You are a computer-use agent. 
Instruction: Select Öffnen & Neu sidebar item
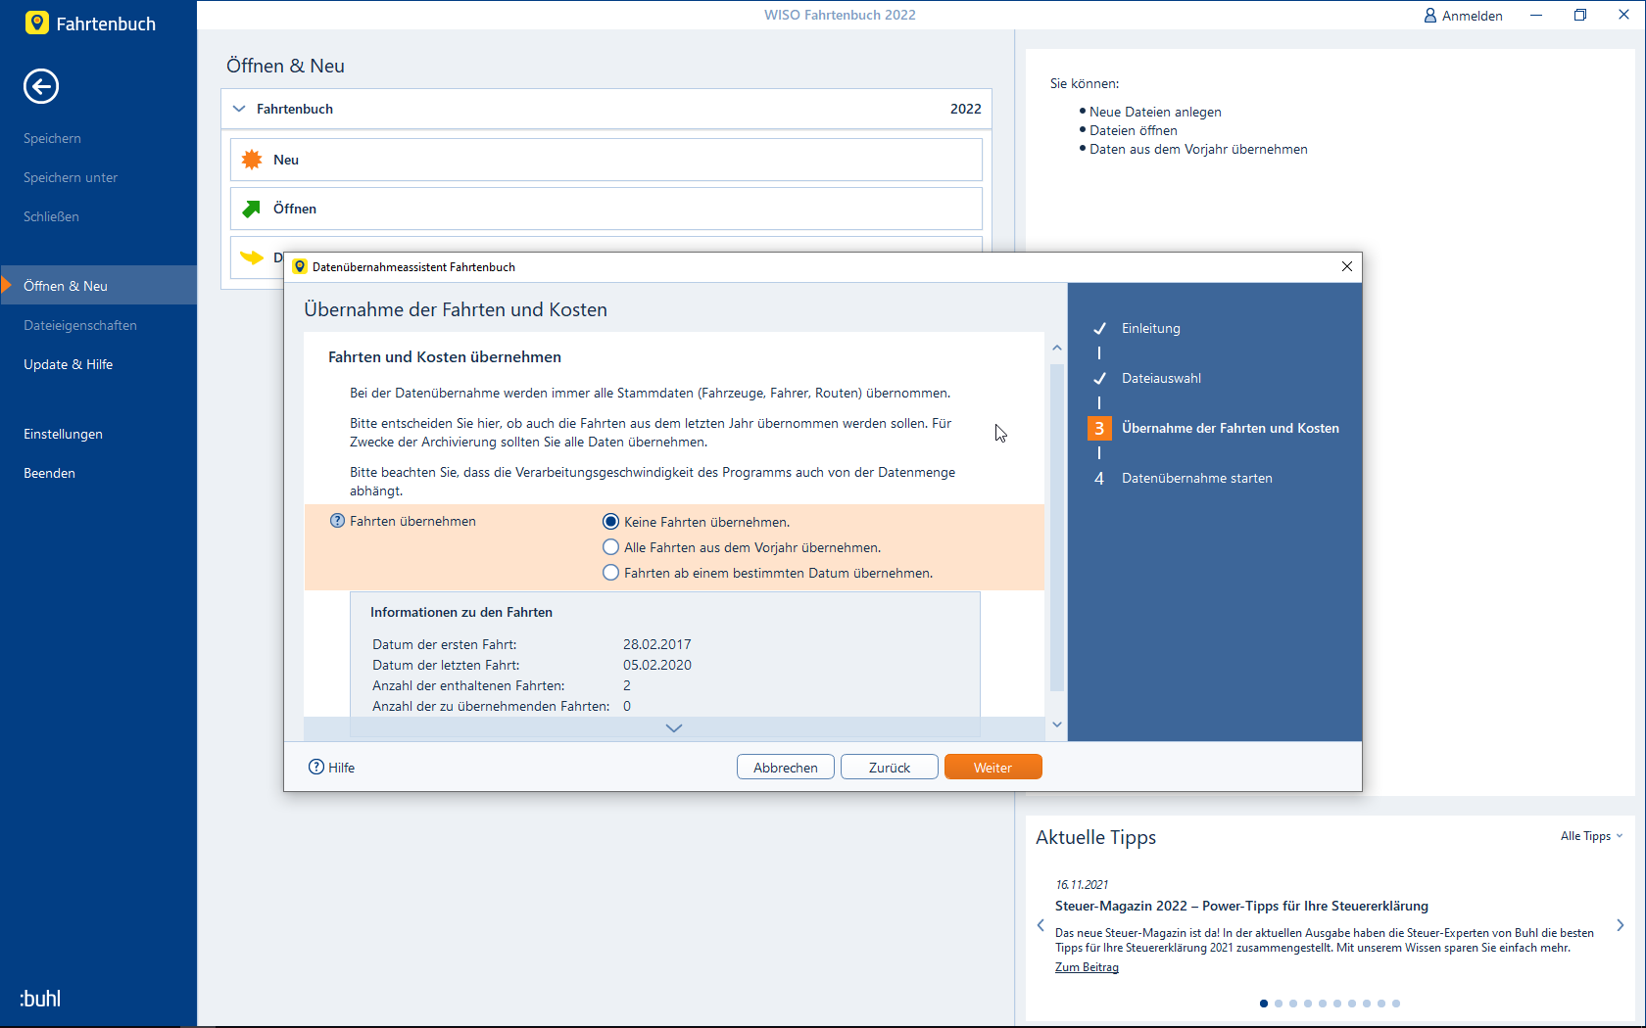98,286
